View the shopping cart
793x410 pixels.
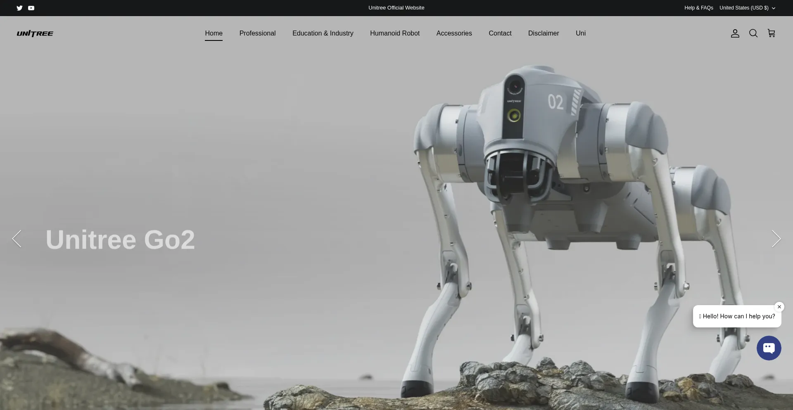[771, 33]
